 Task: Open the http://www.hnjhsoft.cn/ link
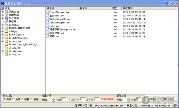[x=109, y=106]
